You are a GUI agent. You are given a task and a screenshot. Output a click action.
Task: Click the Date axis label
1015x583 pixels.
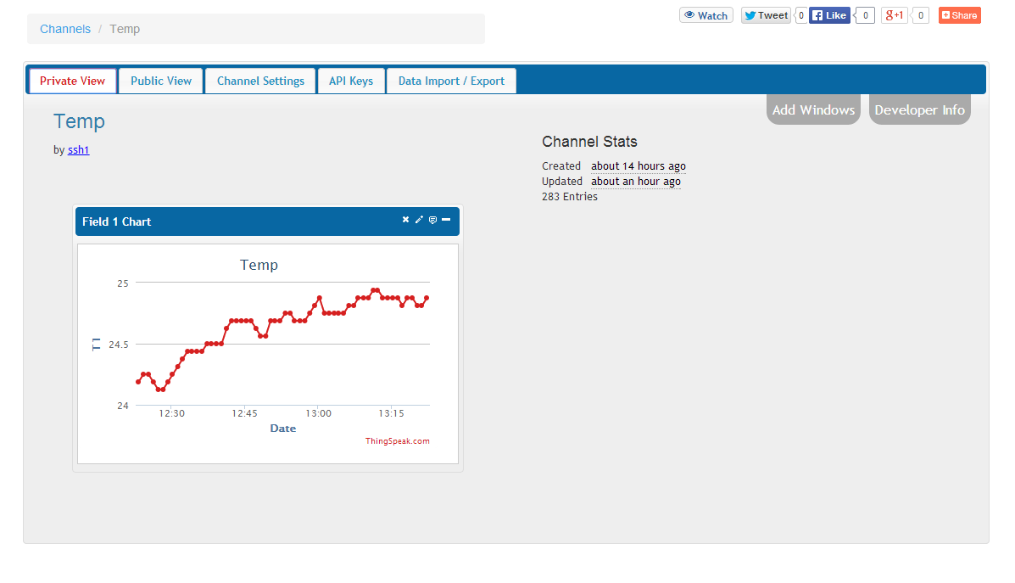click(283, 429)
